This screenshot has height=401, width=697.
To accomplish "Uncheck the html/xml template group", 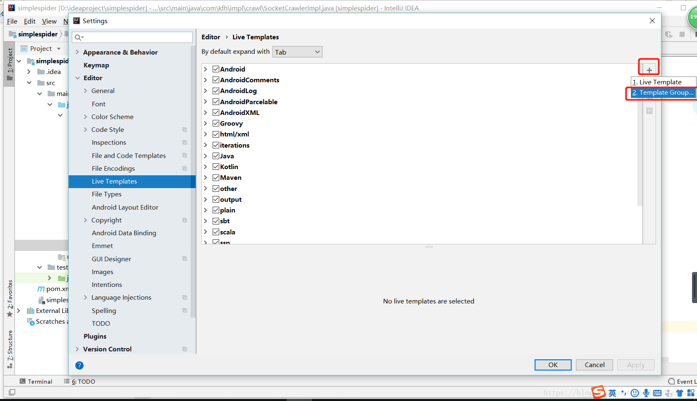I will tap(216, 134).
